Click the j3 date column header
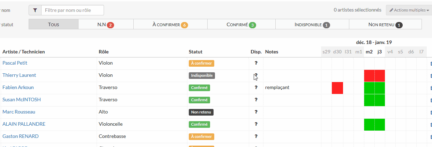Viewport: 432px width, 147px height. click(x=380, y=52)
